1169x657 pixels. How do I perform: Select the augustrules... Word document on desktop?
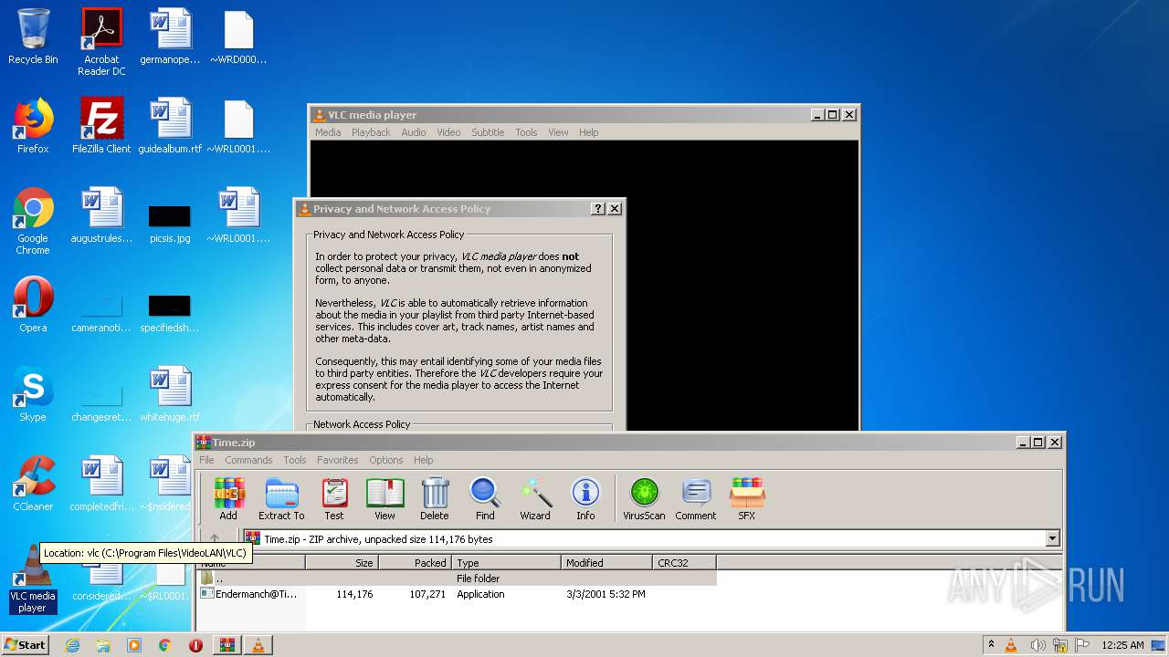point(101,215)
